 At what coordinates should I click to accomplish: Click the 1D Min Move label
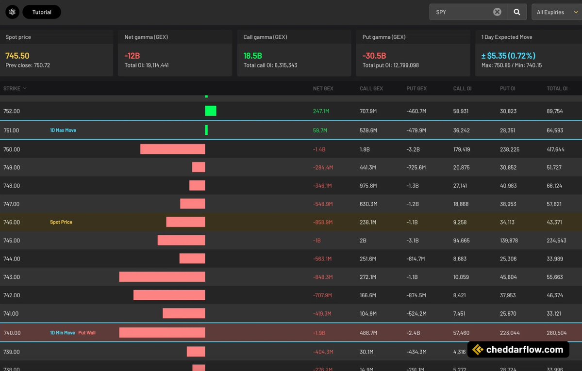(x=62, y=333)
